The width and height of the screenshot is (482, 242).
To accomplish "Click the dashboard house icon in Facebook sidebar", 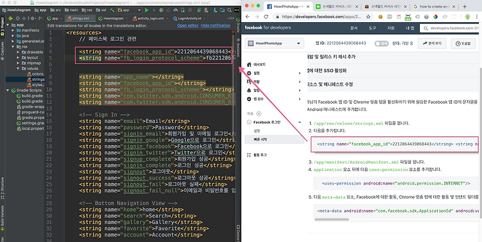I will (x=248, y=64).
